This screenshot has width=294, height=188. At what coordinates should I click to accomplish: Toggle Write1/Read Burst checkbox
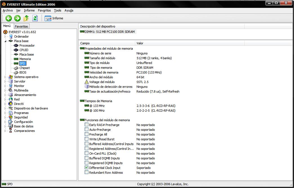point(86,139)
